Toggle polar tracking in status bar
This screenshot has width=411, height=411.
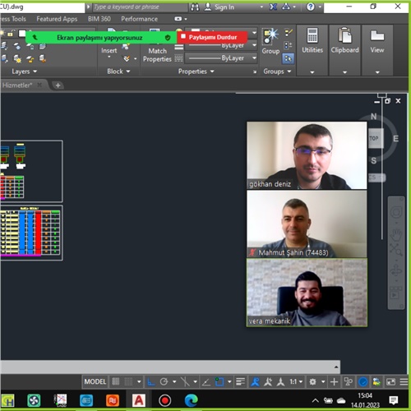164,381
